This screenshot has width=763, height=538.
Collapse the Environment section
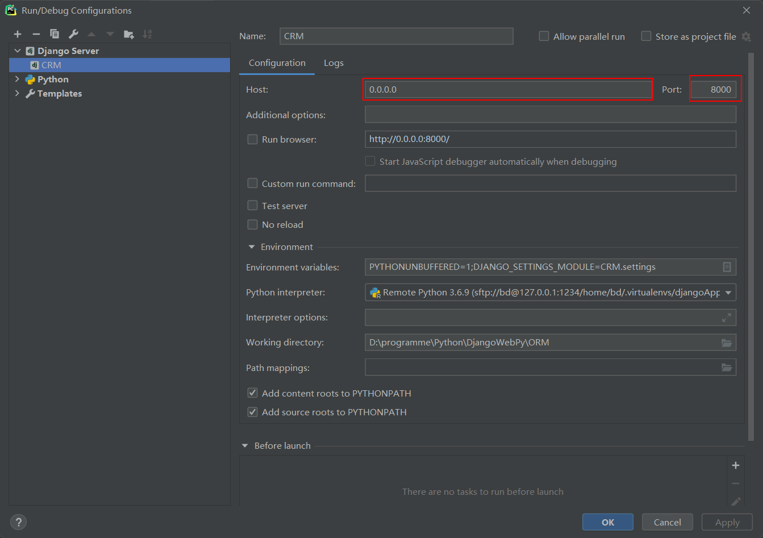click(x=251, y=247)
